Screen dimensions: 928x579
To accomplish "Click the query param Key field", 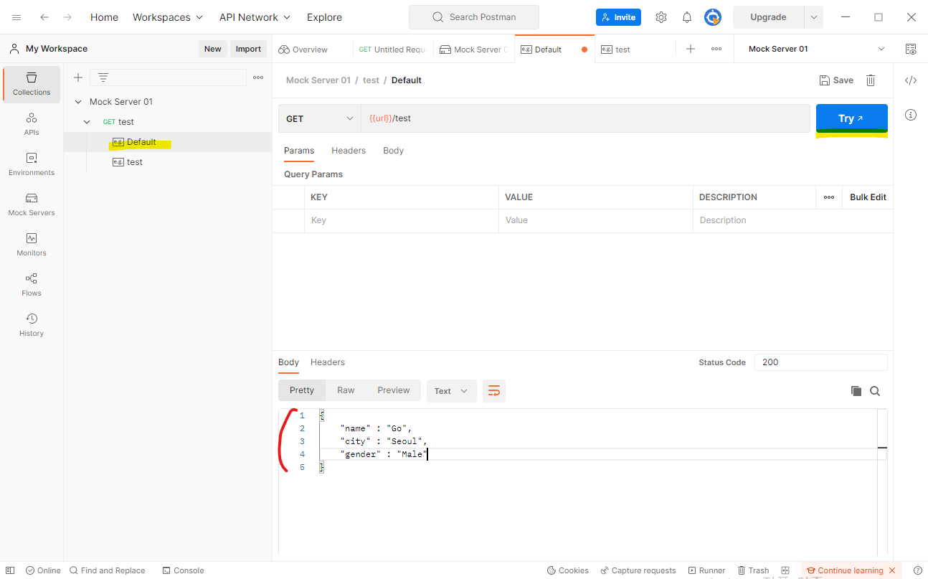I will click(x=401, y=221).
